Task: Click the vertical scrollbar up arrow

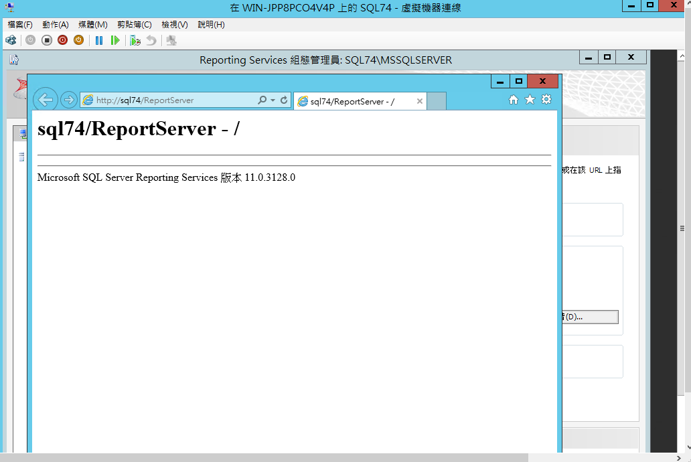Action: tap(682, 56)
